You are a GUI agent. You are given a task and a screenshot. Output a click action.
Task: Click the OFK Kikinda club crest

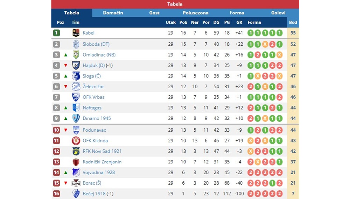click(x=76, y=141)
